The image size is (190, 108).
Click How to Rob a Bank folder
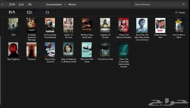coord(179,26)
